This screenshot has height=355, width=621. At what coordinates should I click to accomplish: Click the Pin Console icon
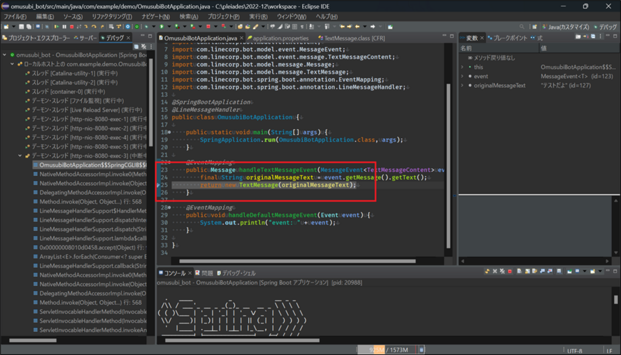(x=569, y=271)
